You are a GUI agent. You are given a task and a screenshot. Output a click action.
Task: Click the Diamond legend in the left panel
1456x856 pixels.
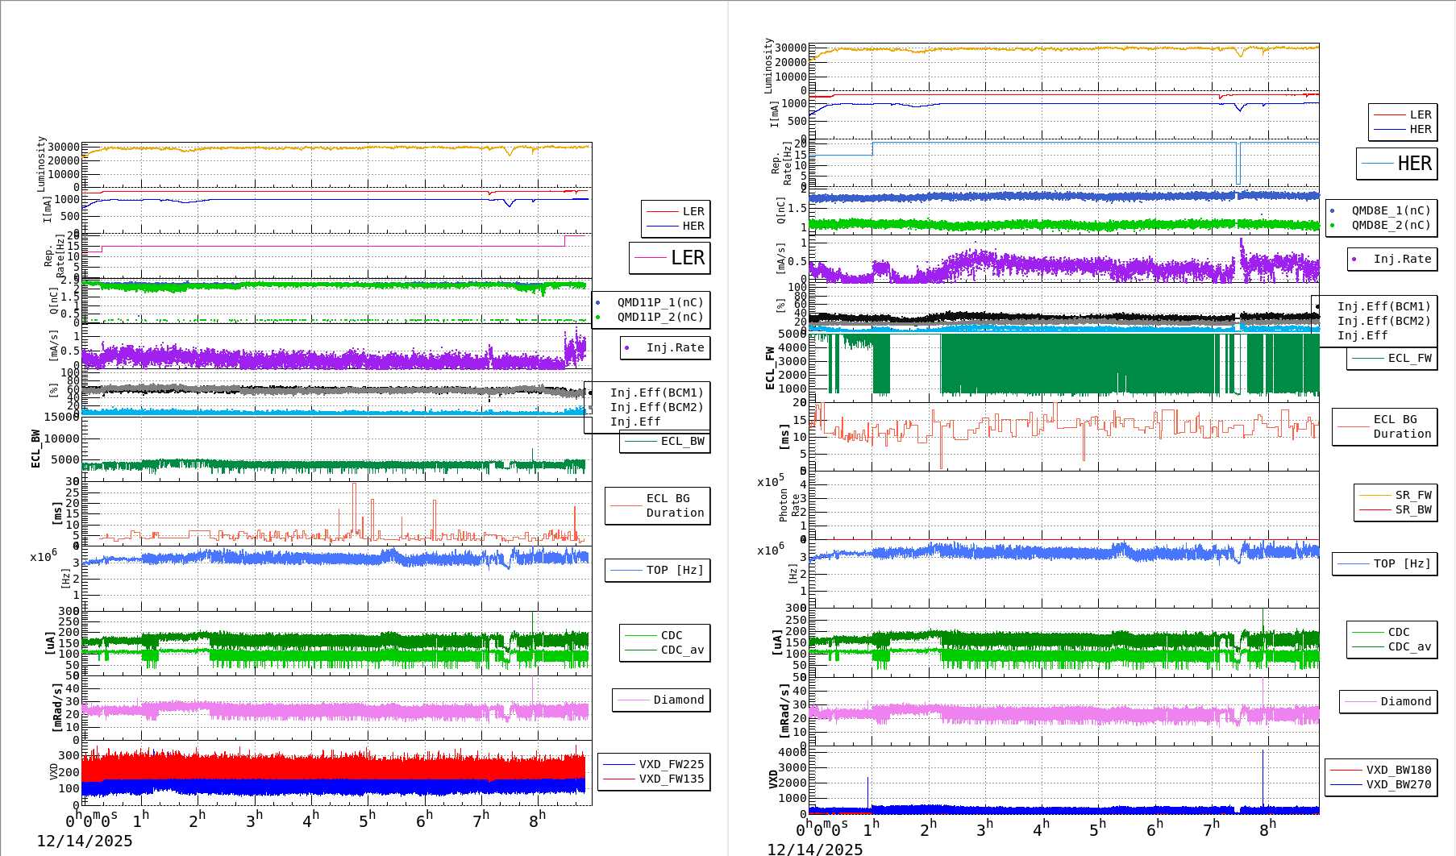click(678, 700)
